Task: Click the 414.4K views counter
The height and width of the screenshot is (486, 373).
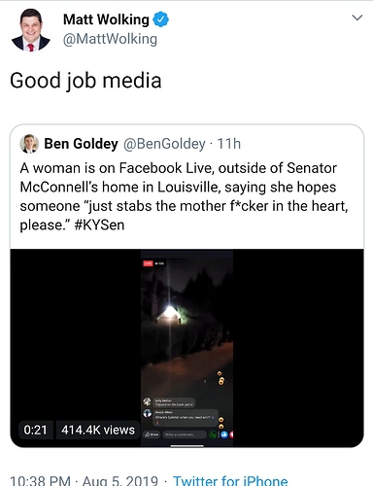Action: click(98, 430)
